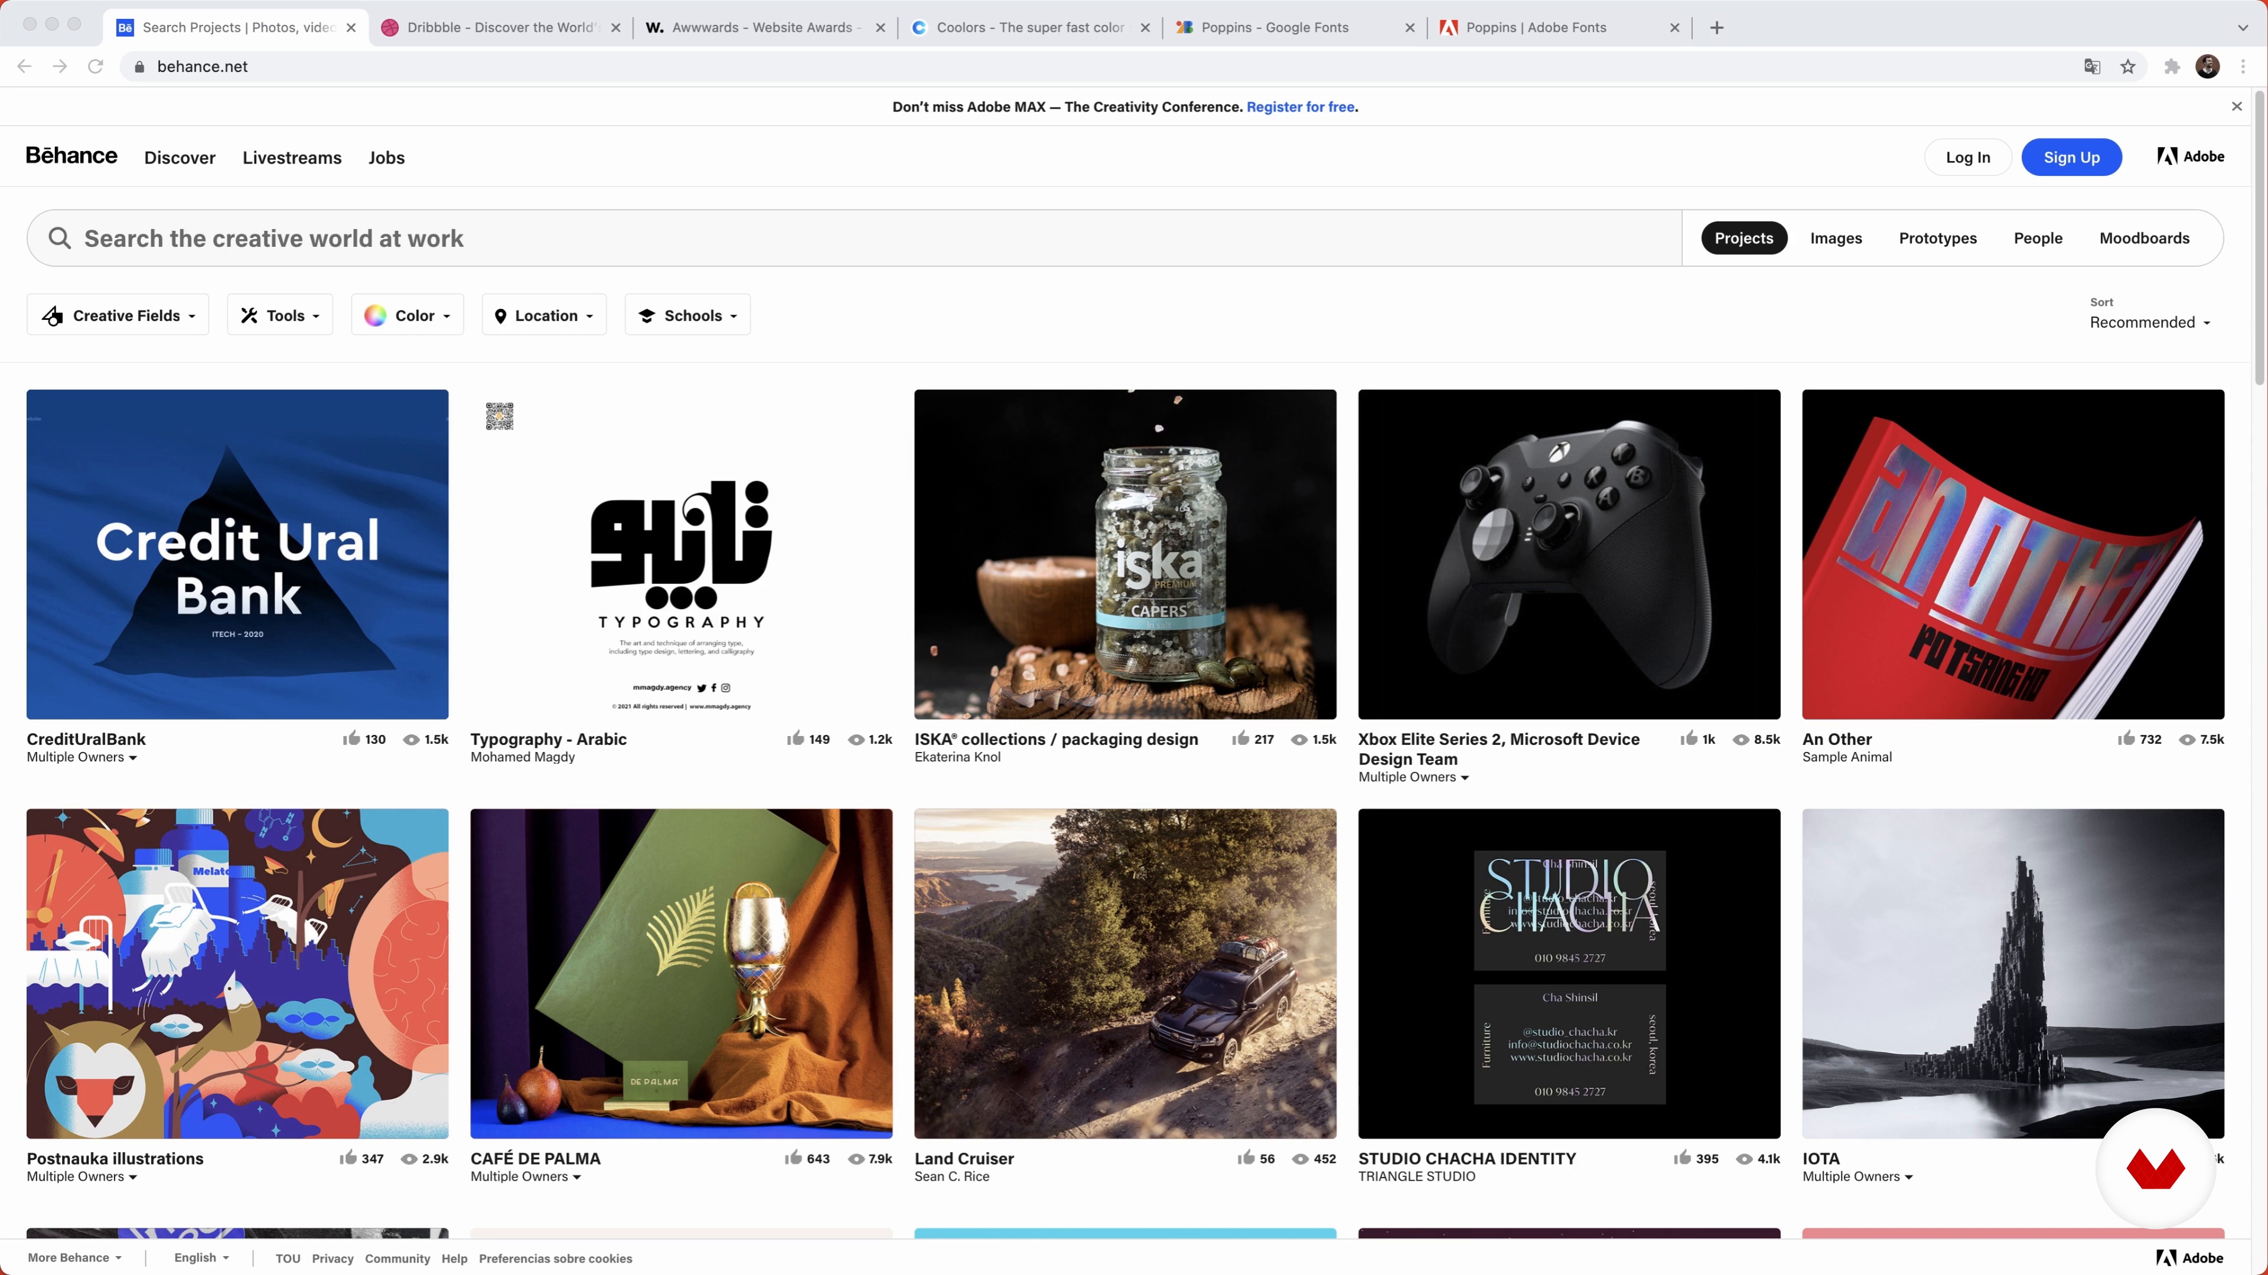Open the Privacy footer link
Screen dimensions: 2268x1275
(x=333, y=1259)
